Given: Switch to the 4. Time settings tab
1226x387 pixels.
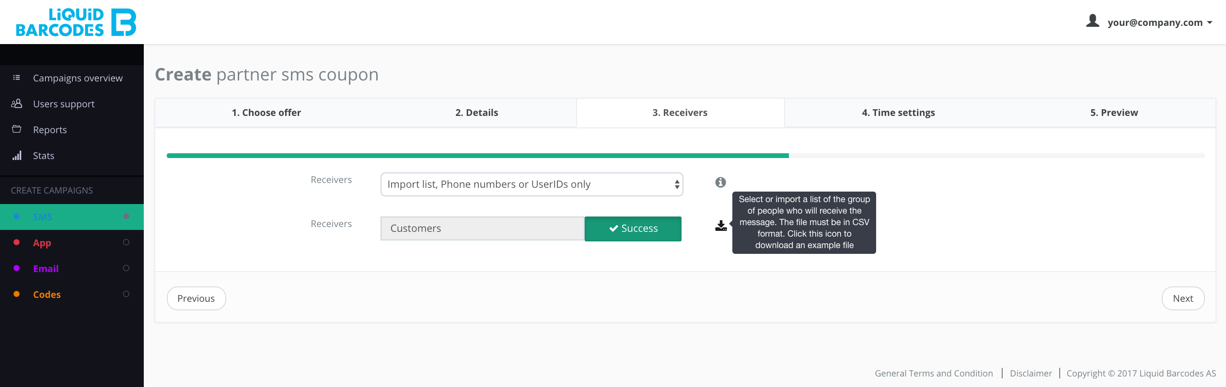Looking at the screenshot, I should [x=898, y=113].
